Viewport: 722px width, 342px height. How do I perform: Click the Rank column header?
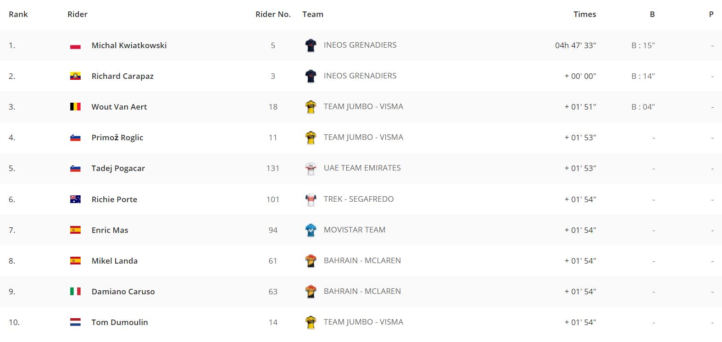pyautogui.click(x=18, y=14)
